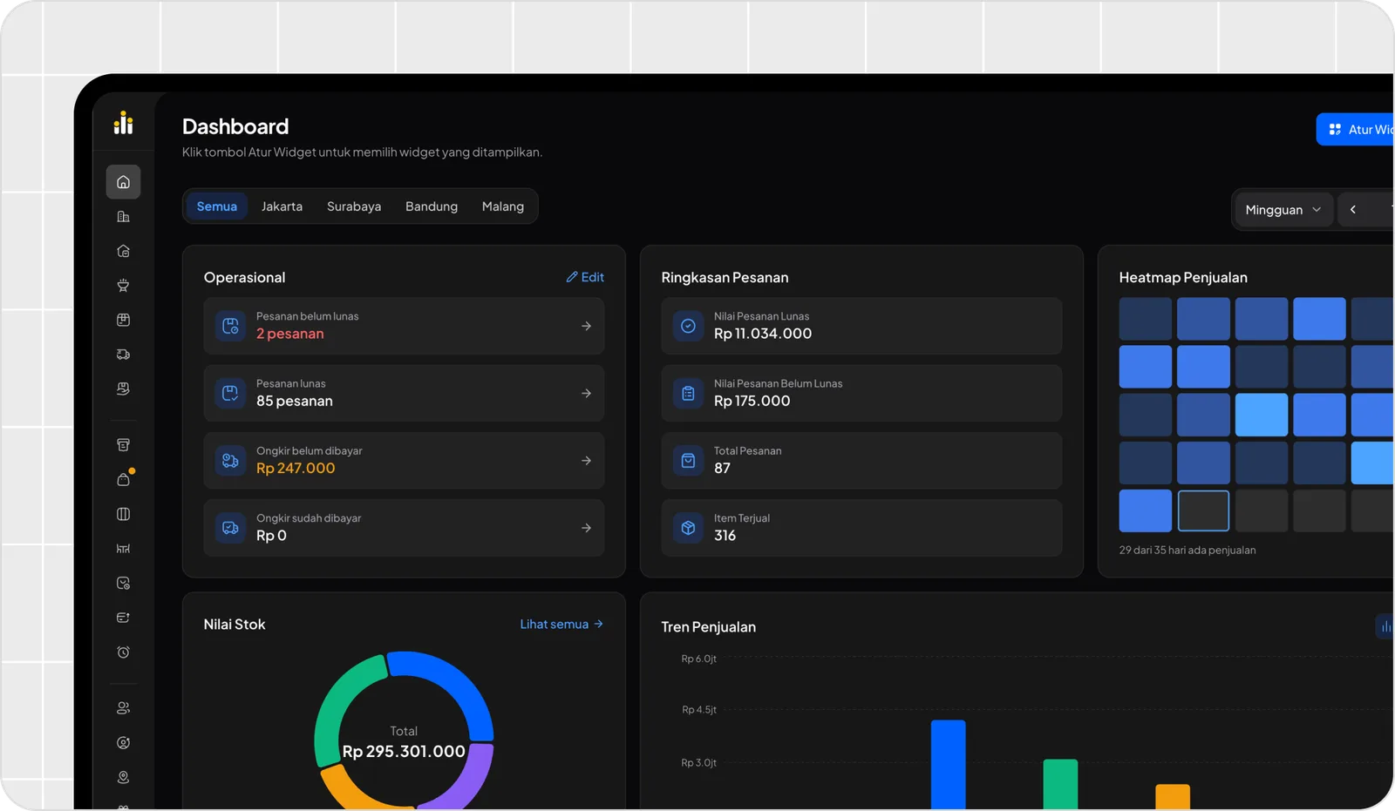1395x811 pixels.
Task: Click the green bar in Tren Penjualan chart
Action: click(x=1060, y=785)
